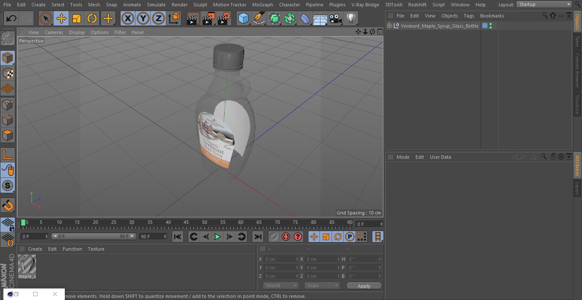582x300 pixels.
Task: Add a Cube primitive object
Action: click(243, 18)
